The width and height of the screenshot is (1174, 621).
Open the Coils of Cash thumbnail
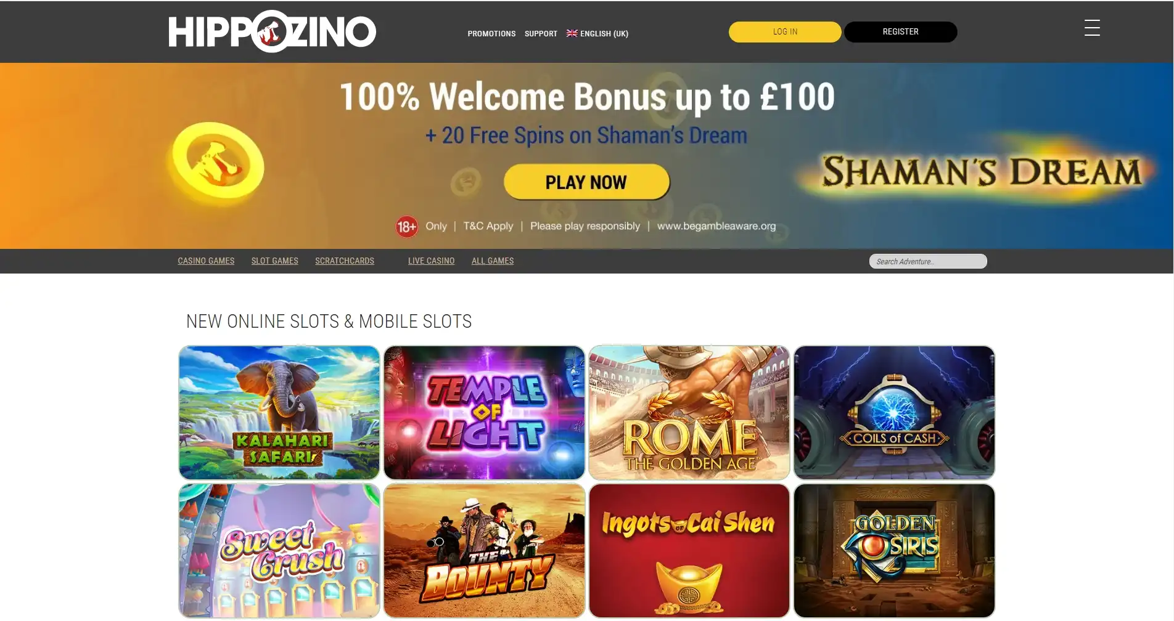click(x=894, y=412)
